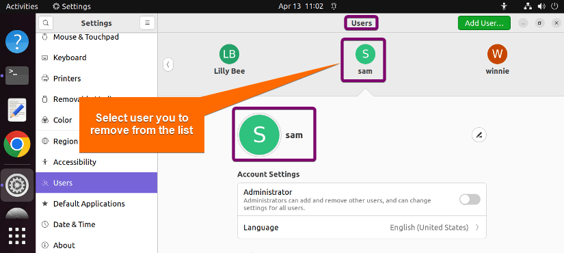Open Default Applications panel

click(x=96, y=204)
